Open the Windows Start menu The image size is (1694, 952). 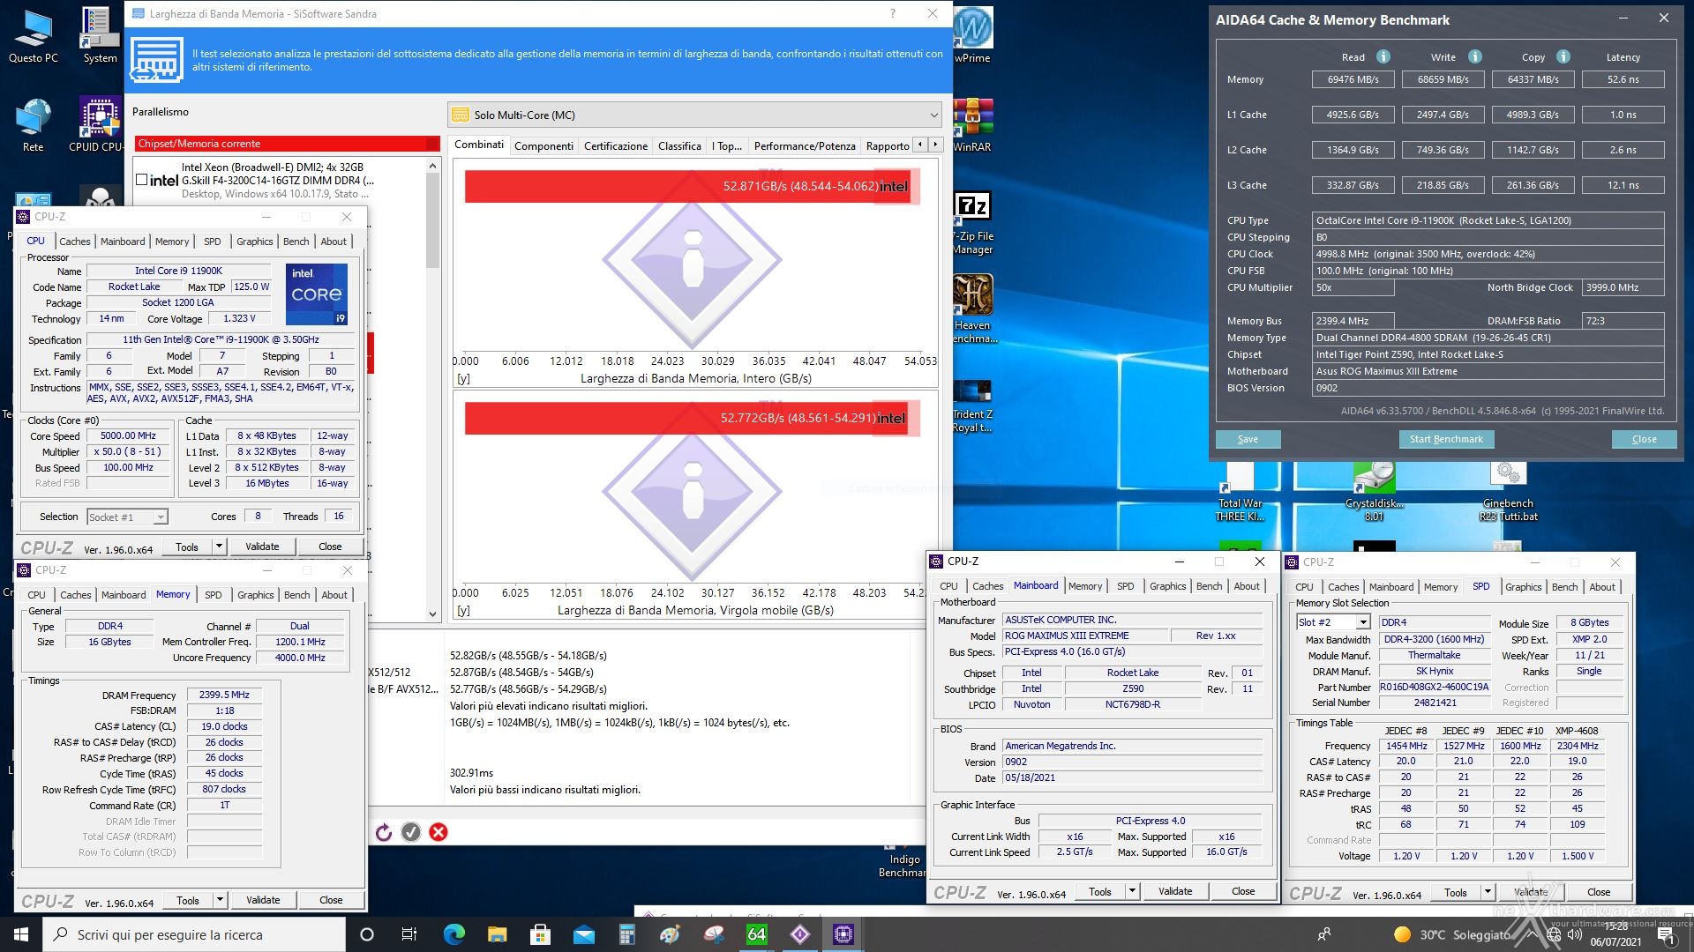(21, 934)
